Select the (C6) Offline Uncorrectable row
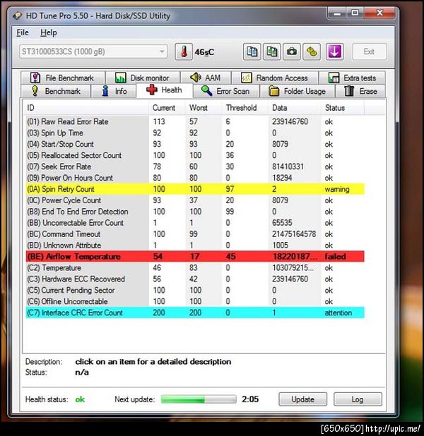 [x=195, y=301]
